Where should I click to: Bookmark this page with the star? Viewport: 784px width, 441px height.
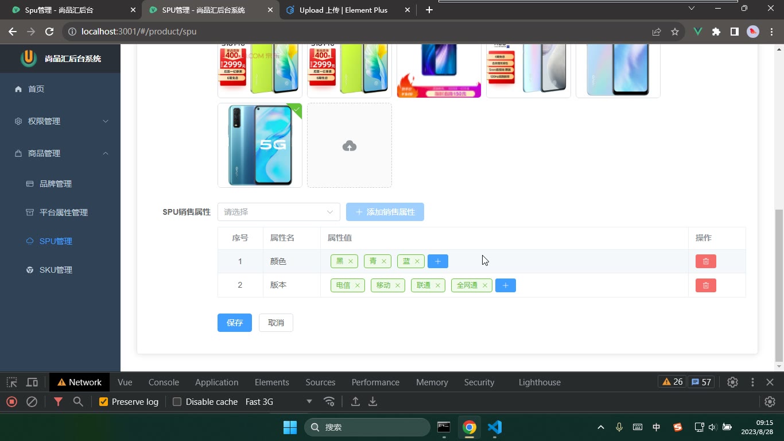tap(675, 32)
